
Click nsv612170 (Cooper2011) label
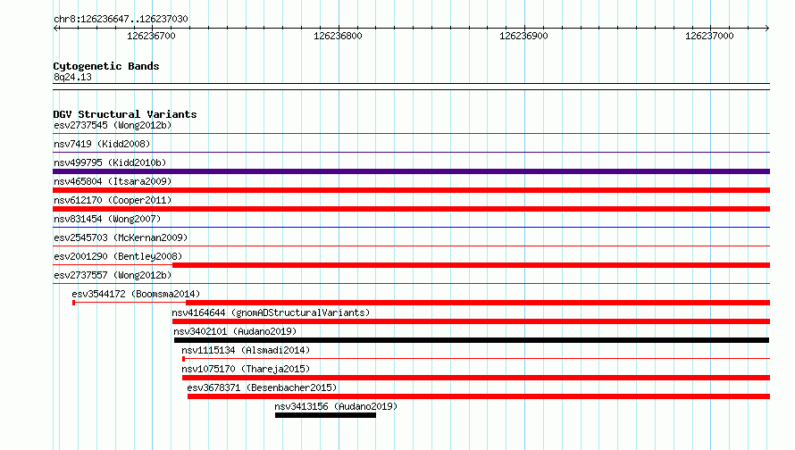click(113, 200)
